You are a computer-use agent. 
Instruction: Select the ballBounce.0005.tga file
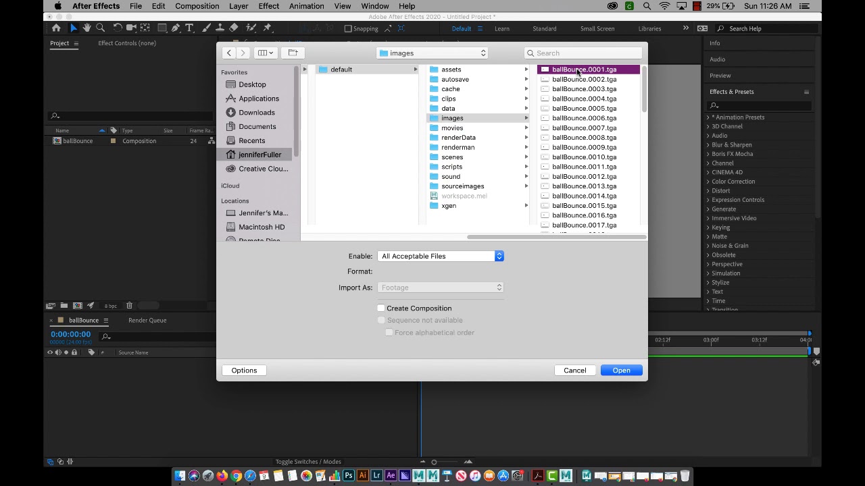coord(584,108)
